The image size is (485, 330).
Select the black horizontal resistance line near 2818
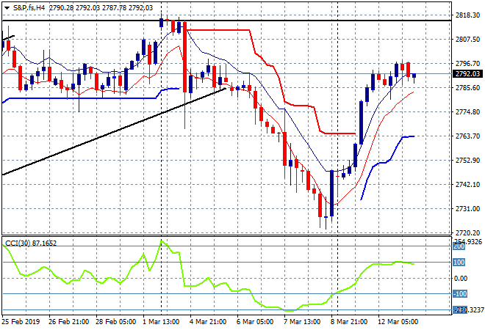point(226,21)
